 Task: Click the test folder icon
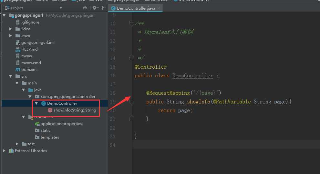pos(24,144)
